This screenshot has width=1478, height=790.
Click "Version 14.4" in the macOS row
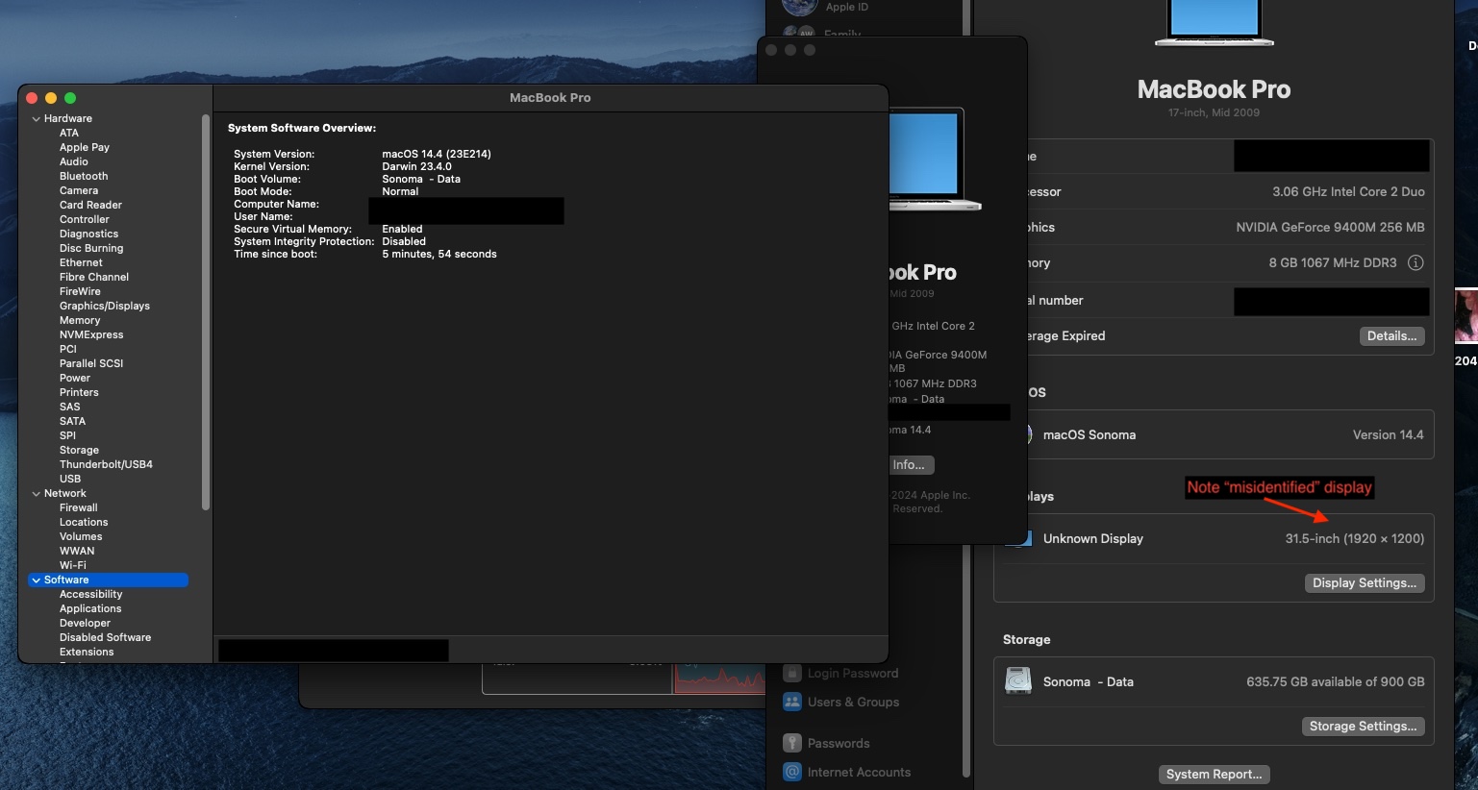pos(1389,434)
